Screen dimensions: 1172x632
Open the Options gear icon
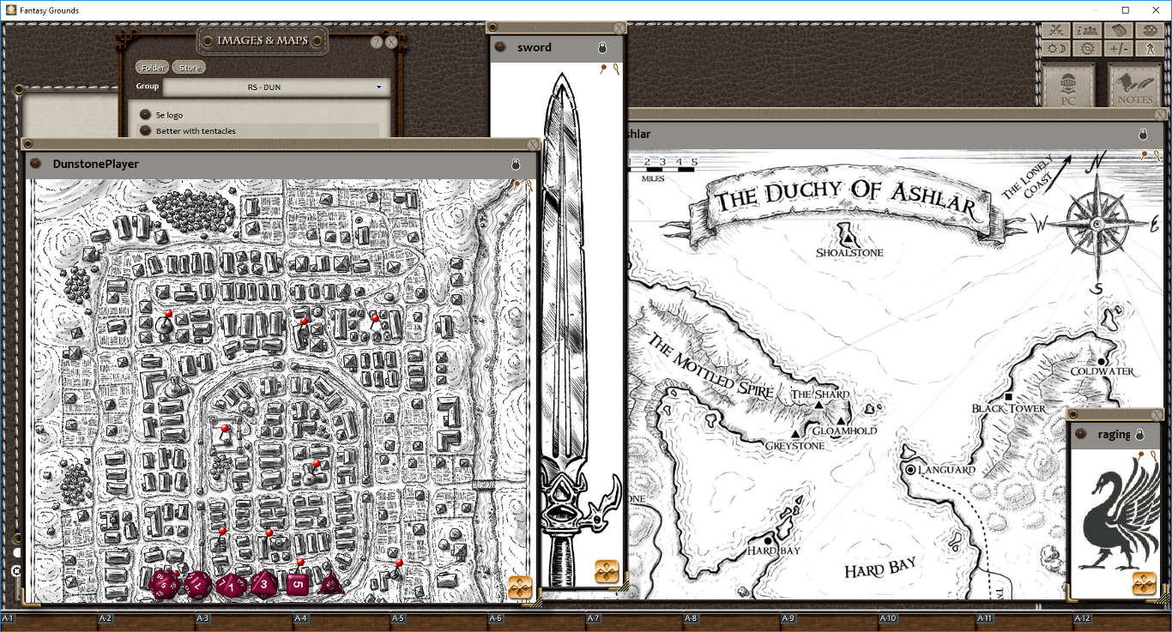1088,48
